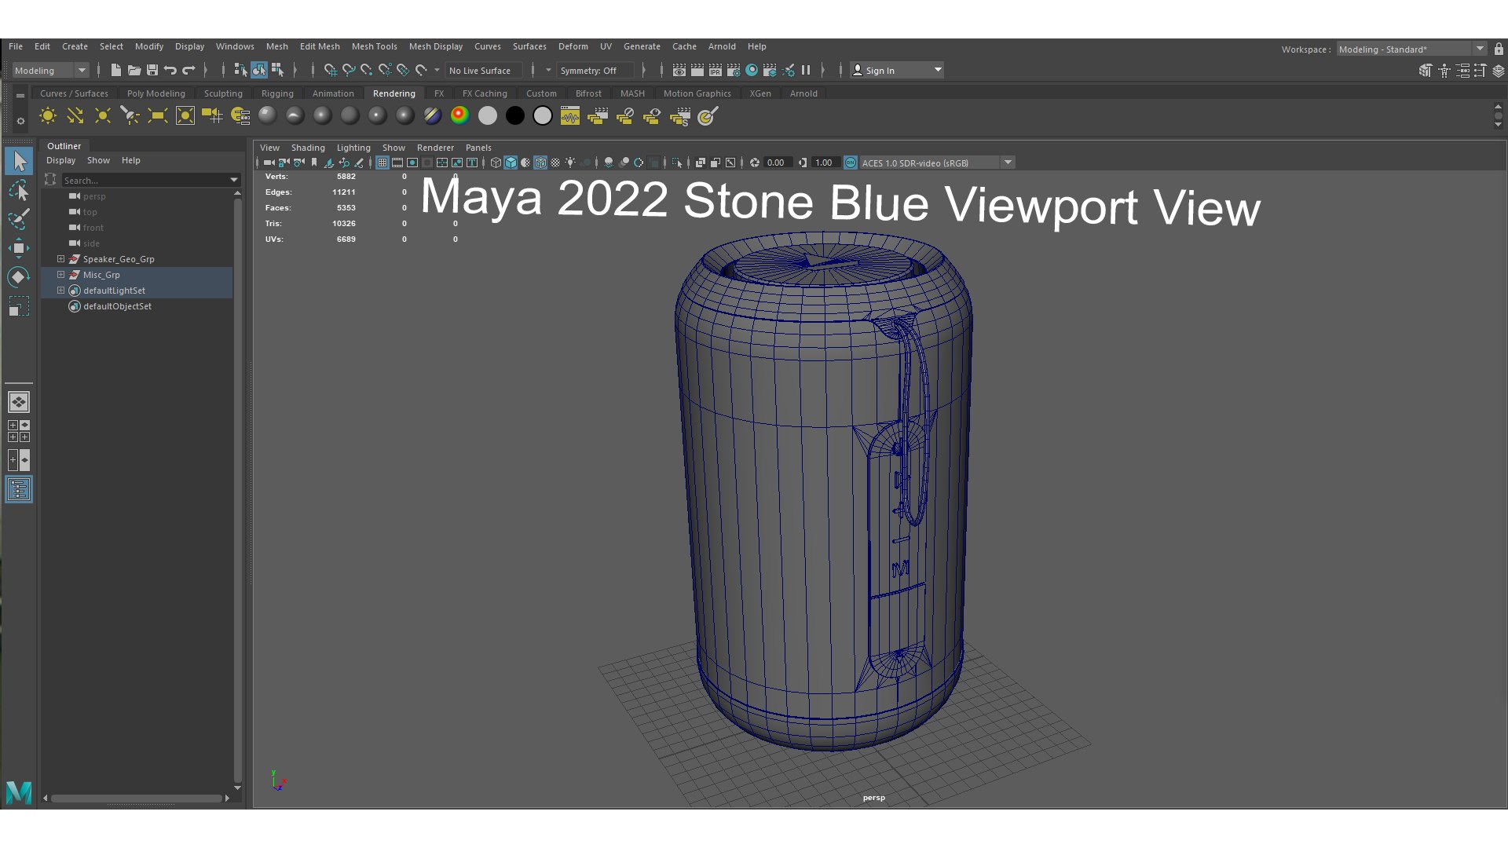This screenshot has height=848, width=1508.
Task: Open viewport Renderer menu
Action: pyautogui.click(x=435, y=148)
